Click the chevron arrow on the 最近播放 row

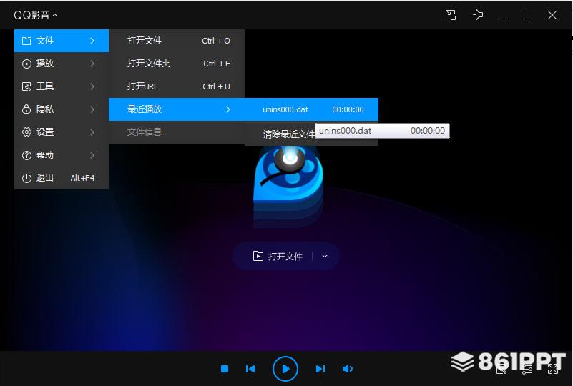pos(228,109)
